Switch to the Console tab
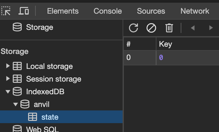 [108, 11]
